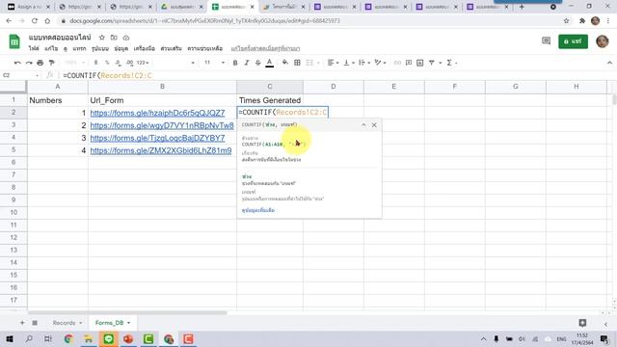Open the functions sigma menu
This screenshot has height=347, width=617.
coord(449,63)
